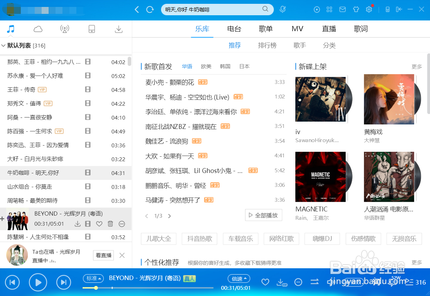
Task: Open the message mail icon
Action: [343, 10]
